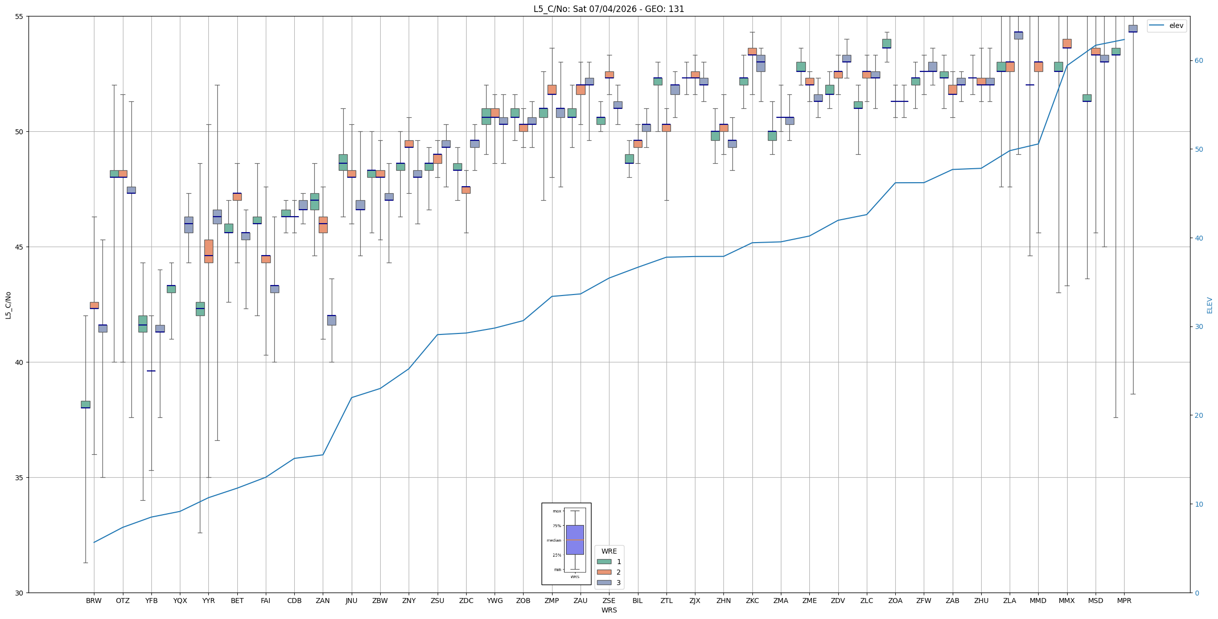
Task: Click the orange YYR box near 45
Action: 209,251
